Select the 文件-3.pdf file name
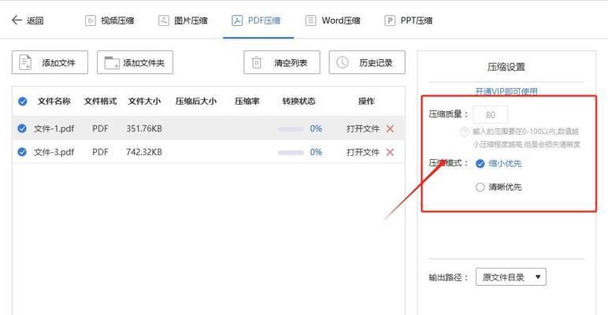Screen dimensions: 608x315 [54, 153]
